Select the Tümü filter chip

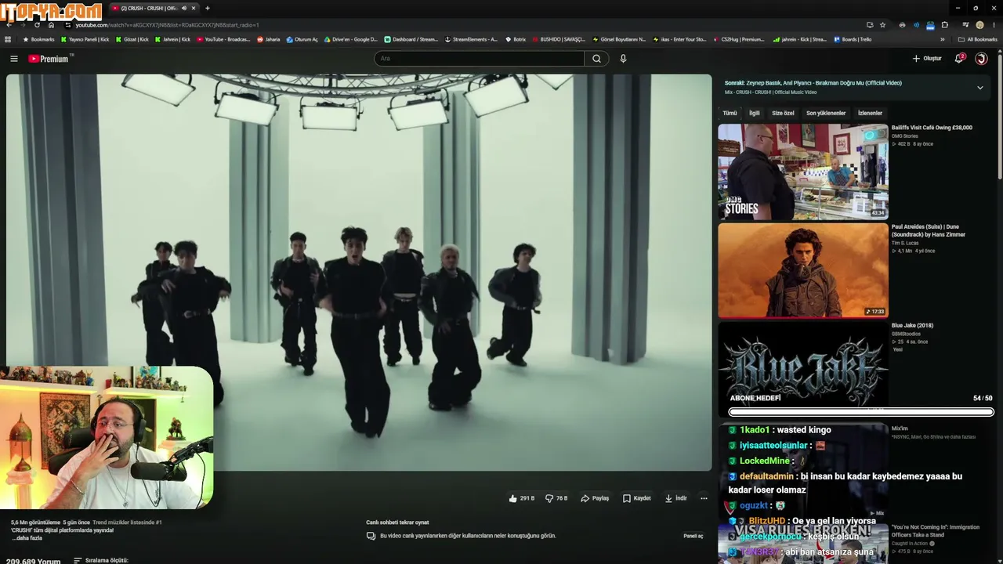730,113
